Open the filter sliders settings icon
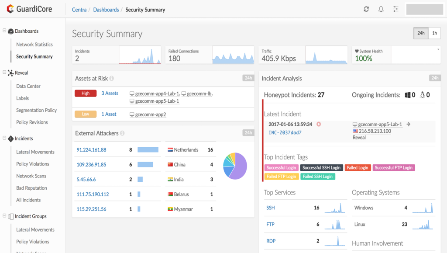This screenshot has height=253, width=447. (x=395, y=9)
